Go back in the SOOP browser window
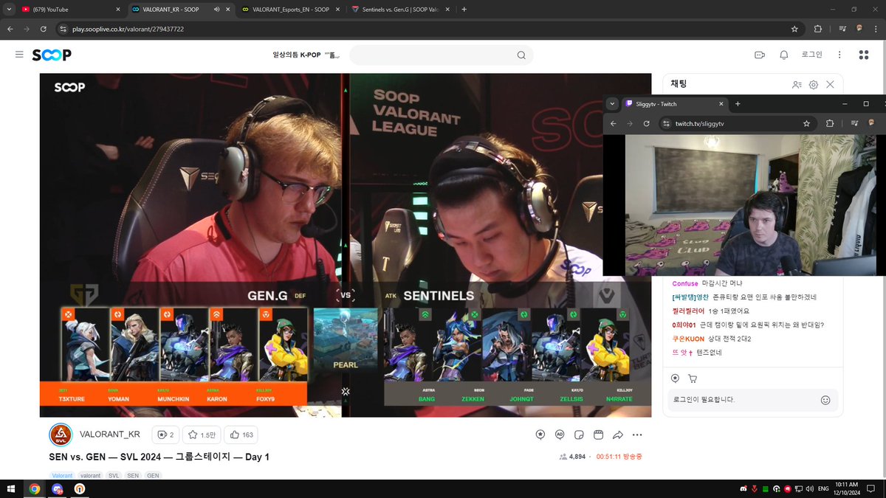This screenshot has height=498, width=886. 10,29
